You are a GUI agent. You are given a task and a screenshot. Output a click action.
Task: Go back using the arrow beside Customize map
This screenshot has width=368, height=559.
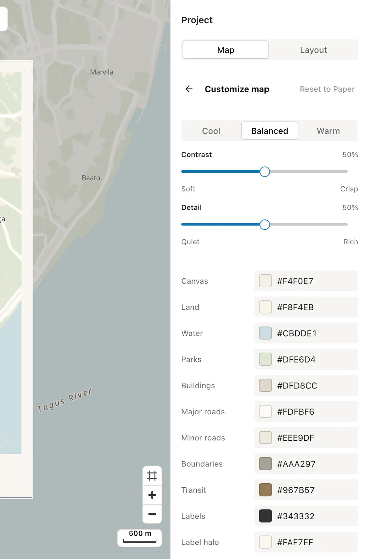click(x=189, y=89)
